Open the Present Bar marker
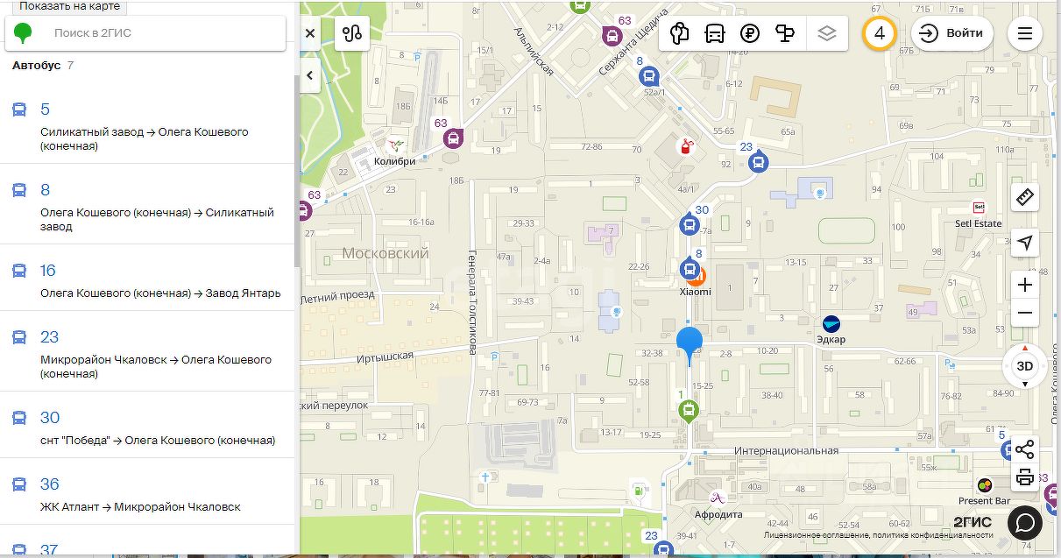The width and height of the screenshot is (1061, 558). point(984,485)
